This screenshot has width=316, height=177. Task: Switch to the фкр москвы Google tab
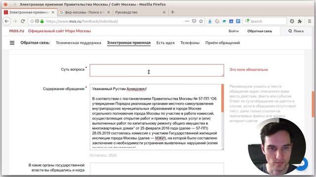85,12
